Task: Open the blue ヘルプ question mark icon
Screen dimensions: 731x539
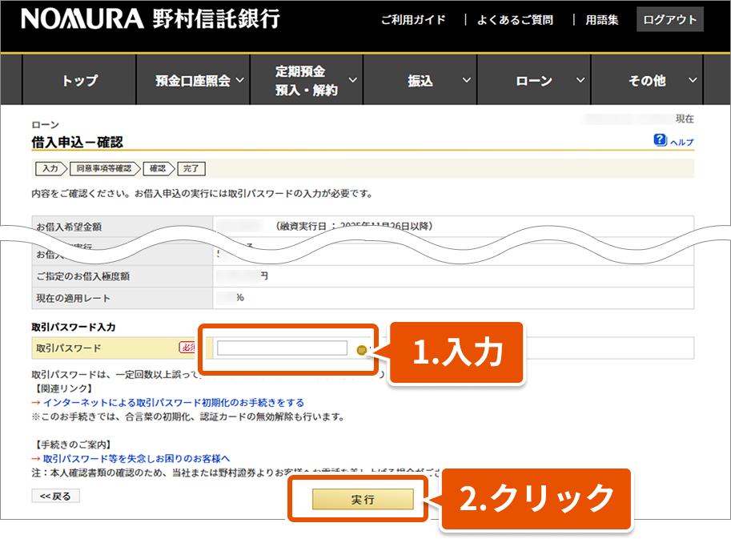Action: point(660,140)
